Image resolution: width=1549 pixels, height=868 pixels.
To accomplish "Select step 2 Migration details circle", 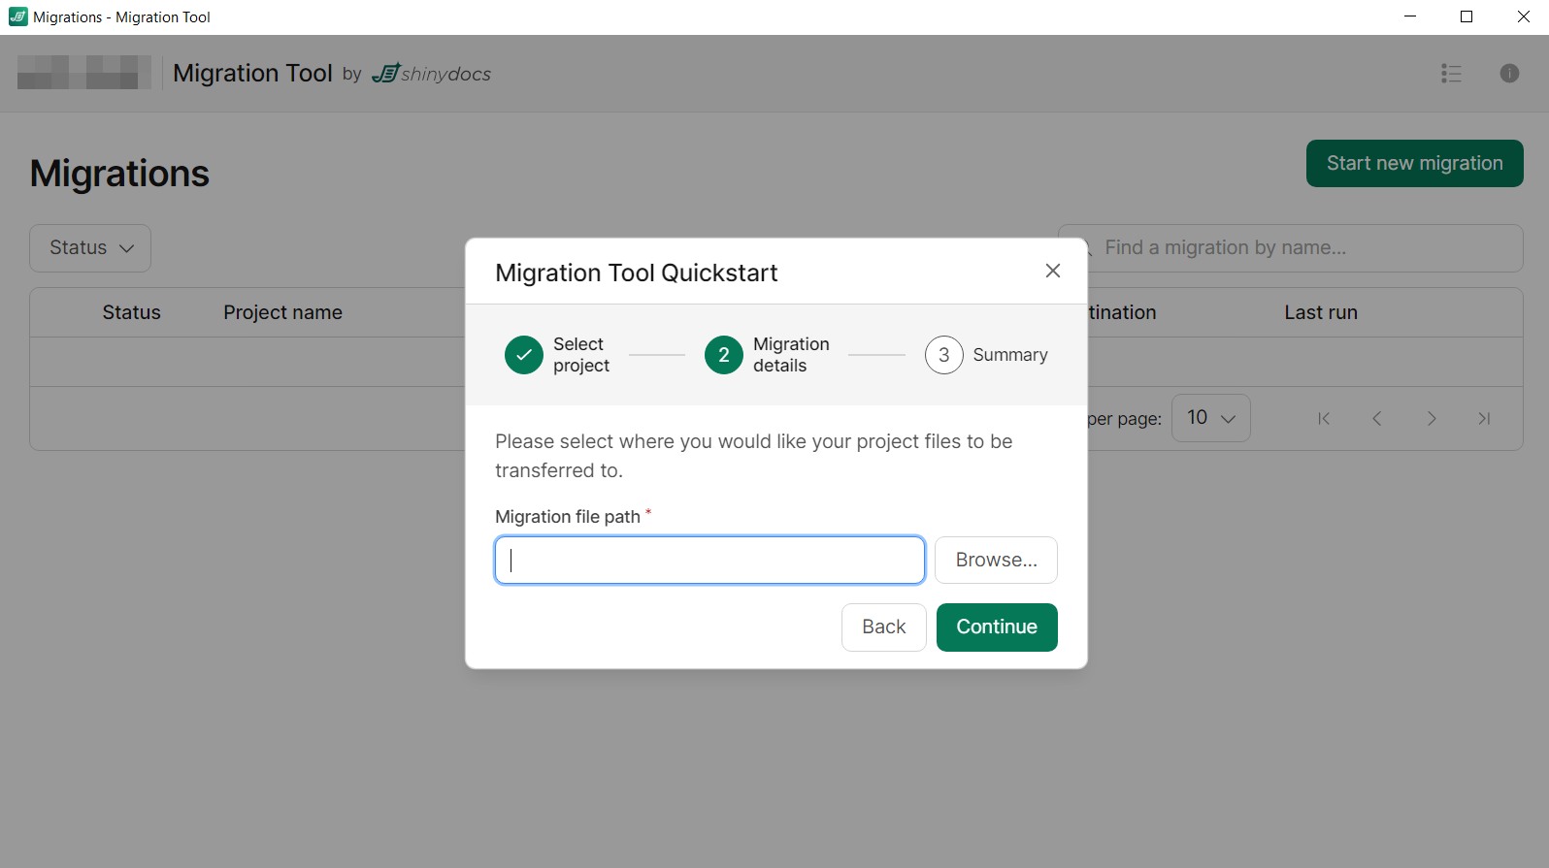I will coord(724,355).
